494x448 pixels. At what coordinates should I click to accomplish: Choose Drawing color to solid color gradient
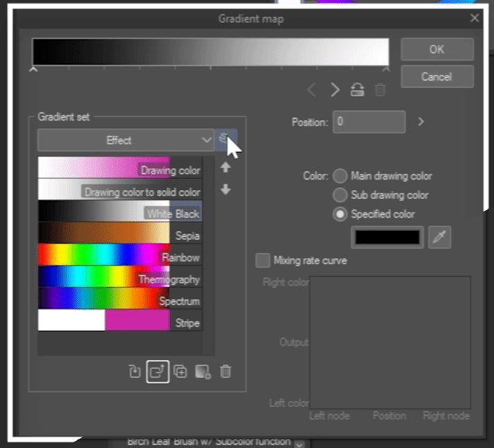[120, 189]
